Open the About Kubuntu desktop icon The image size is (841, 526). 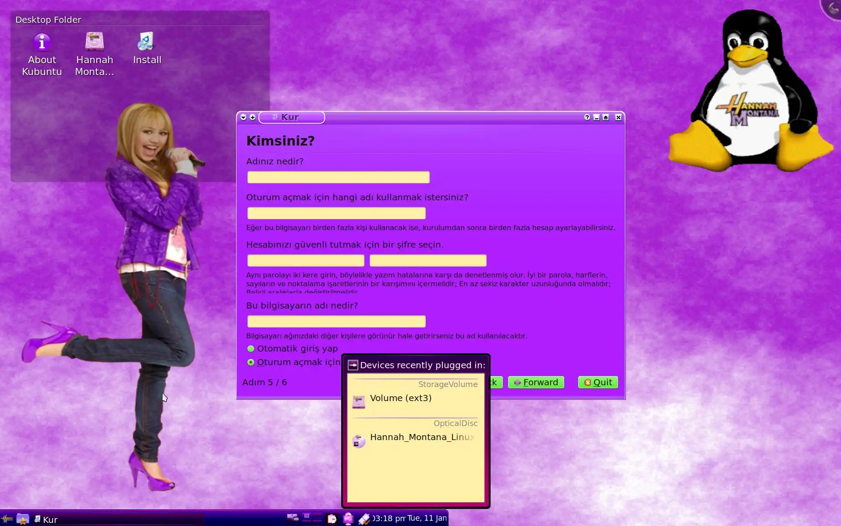[x=42, y=43]
